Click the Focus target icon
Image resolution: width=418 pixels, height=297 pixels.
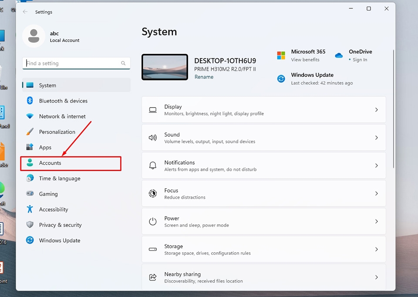point(153,193)
